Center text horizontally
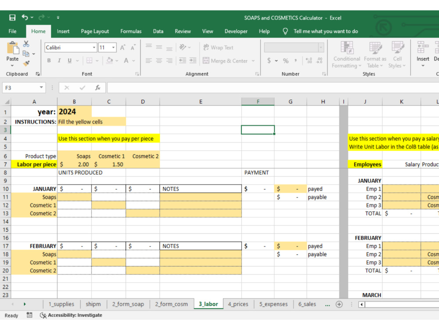 click(x=159, y=61)
